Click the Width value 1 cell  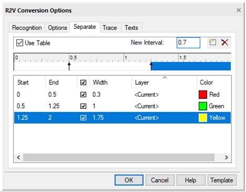(x=94, y=106)
